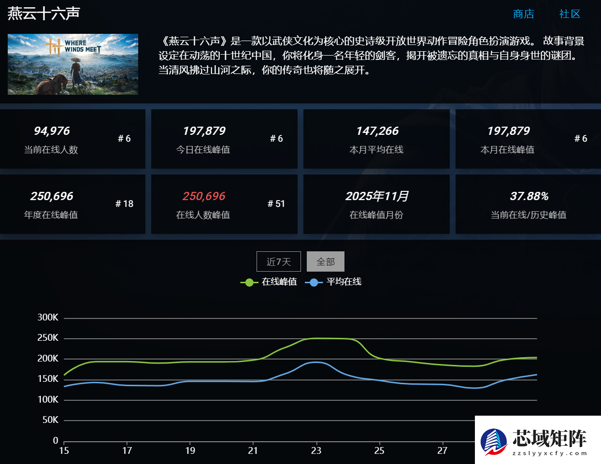Open the 商店 store link
The image size is (601, 464).
pyautogui.click(x=523, y=14)
